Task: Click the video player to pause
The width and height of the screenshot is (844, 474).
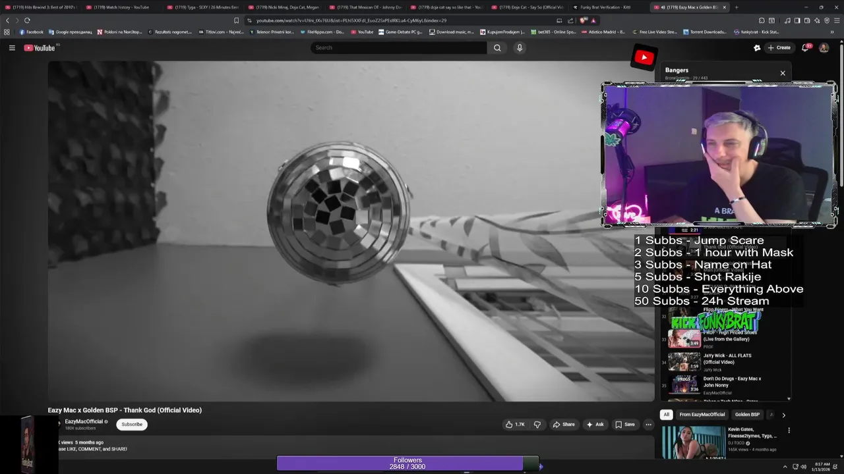Action: (x=351, y=231)
